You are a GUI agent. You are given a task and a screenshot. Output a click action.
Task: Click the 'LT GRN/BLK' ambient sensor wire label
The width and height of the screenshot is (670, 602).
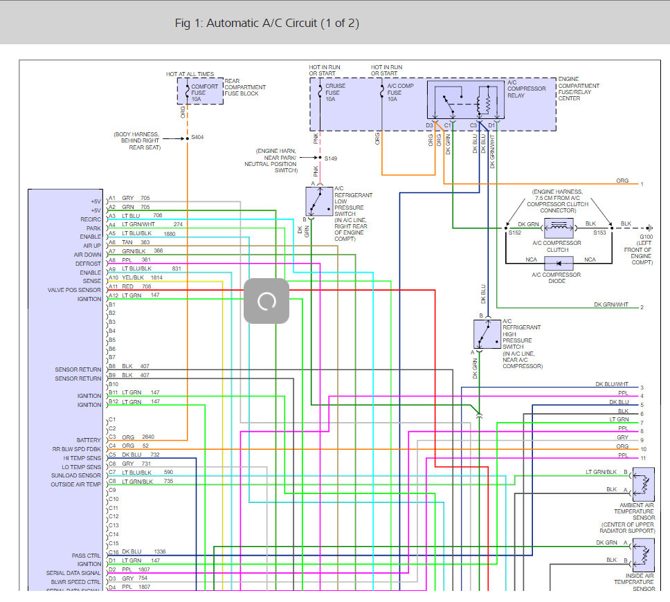(x=601, y=472)
